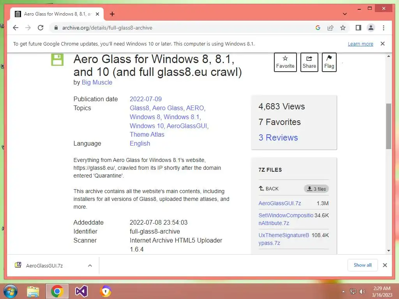Open Learn more link in update notice

360,44
